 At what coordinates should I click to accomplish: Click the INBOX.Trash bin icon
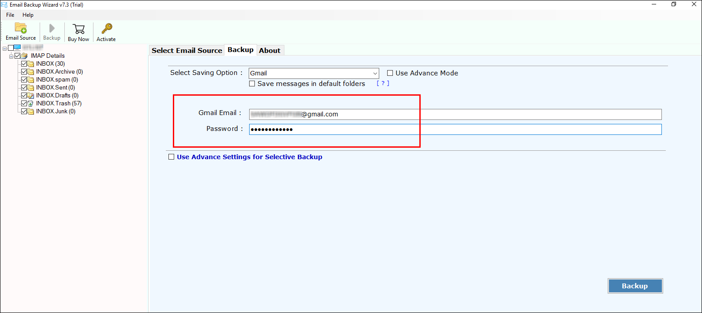point(31,104)
